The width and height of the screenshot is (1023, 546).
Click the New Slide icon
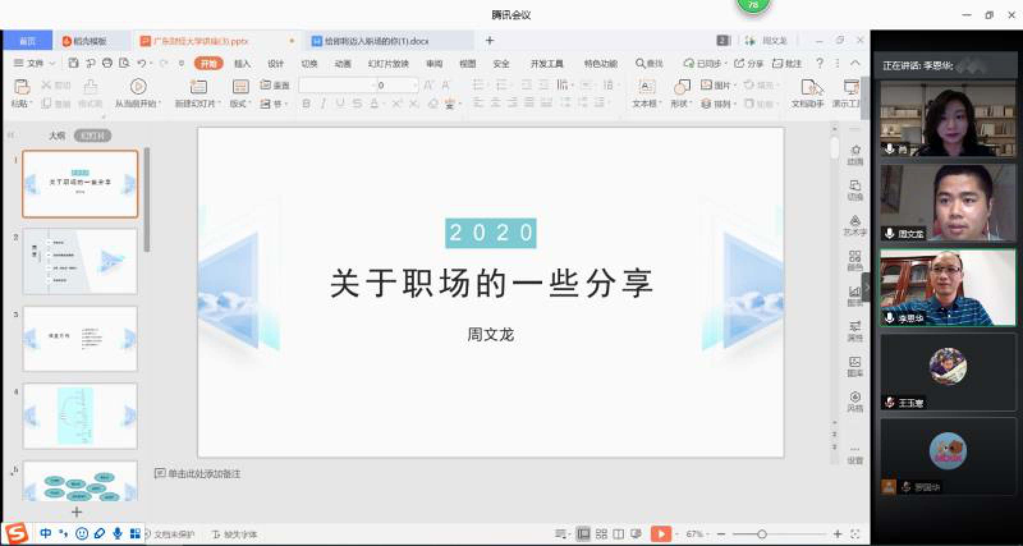(198, 87)
